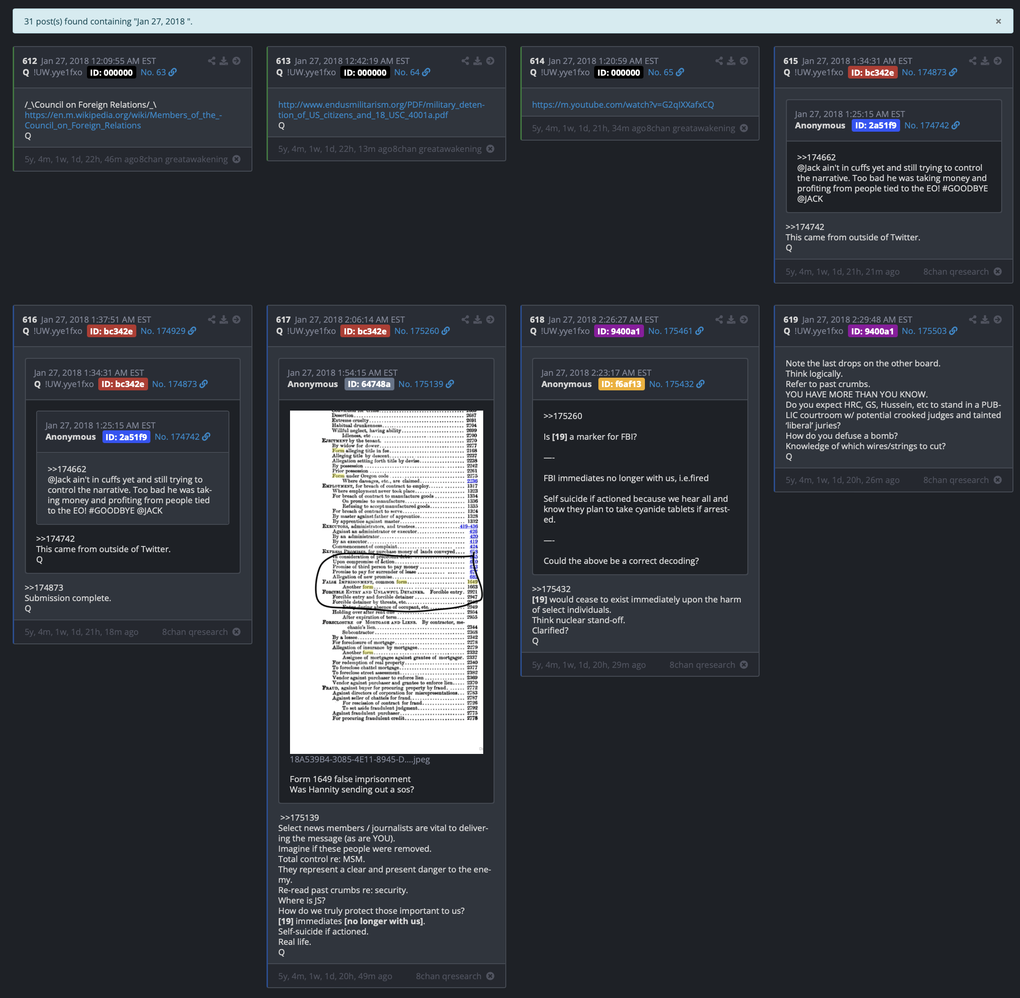Click the >>175139 reply reference
1020x998 pixels.
299,817
